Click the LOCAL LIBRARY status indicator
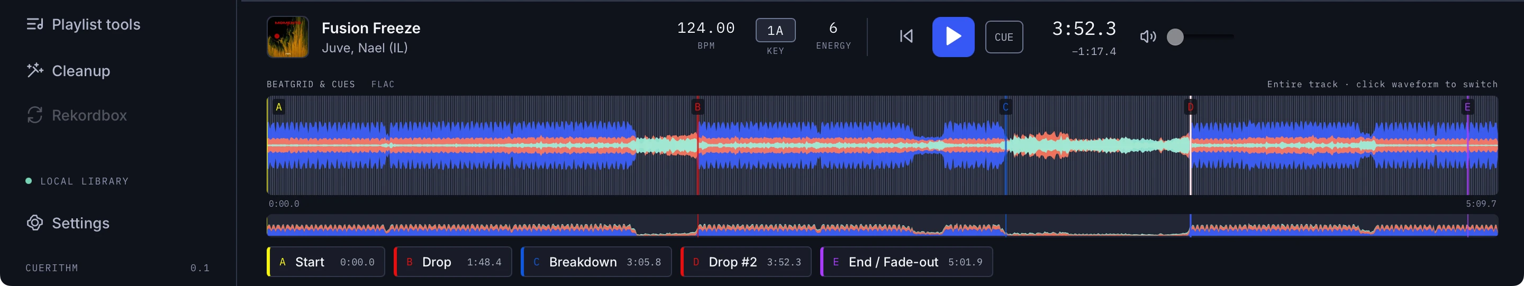The width and height of the screenshot is (1524, 286). tap(77, 181)
